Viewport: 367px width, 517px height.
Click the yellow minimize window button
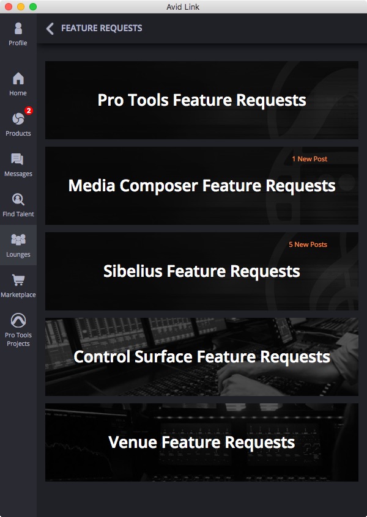coord(21,7)
